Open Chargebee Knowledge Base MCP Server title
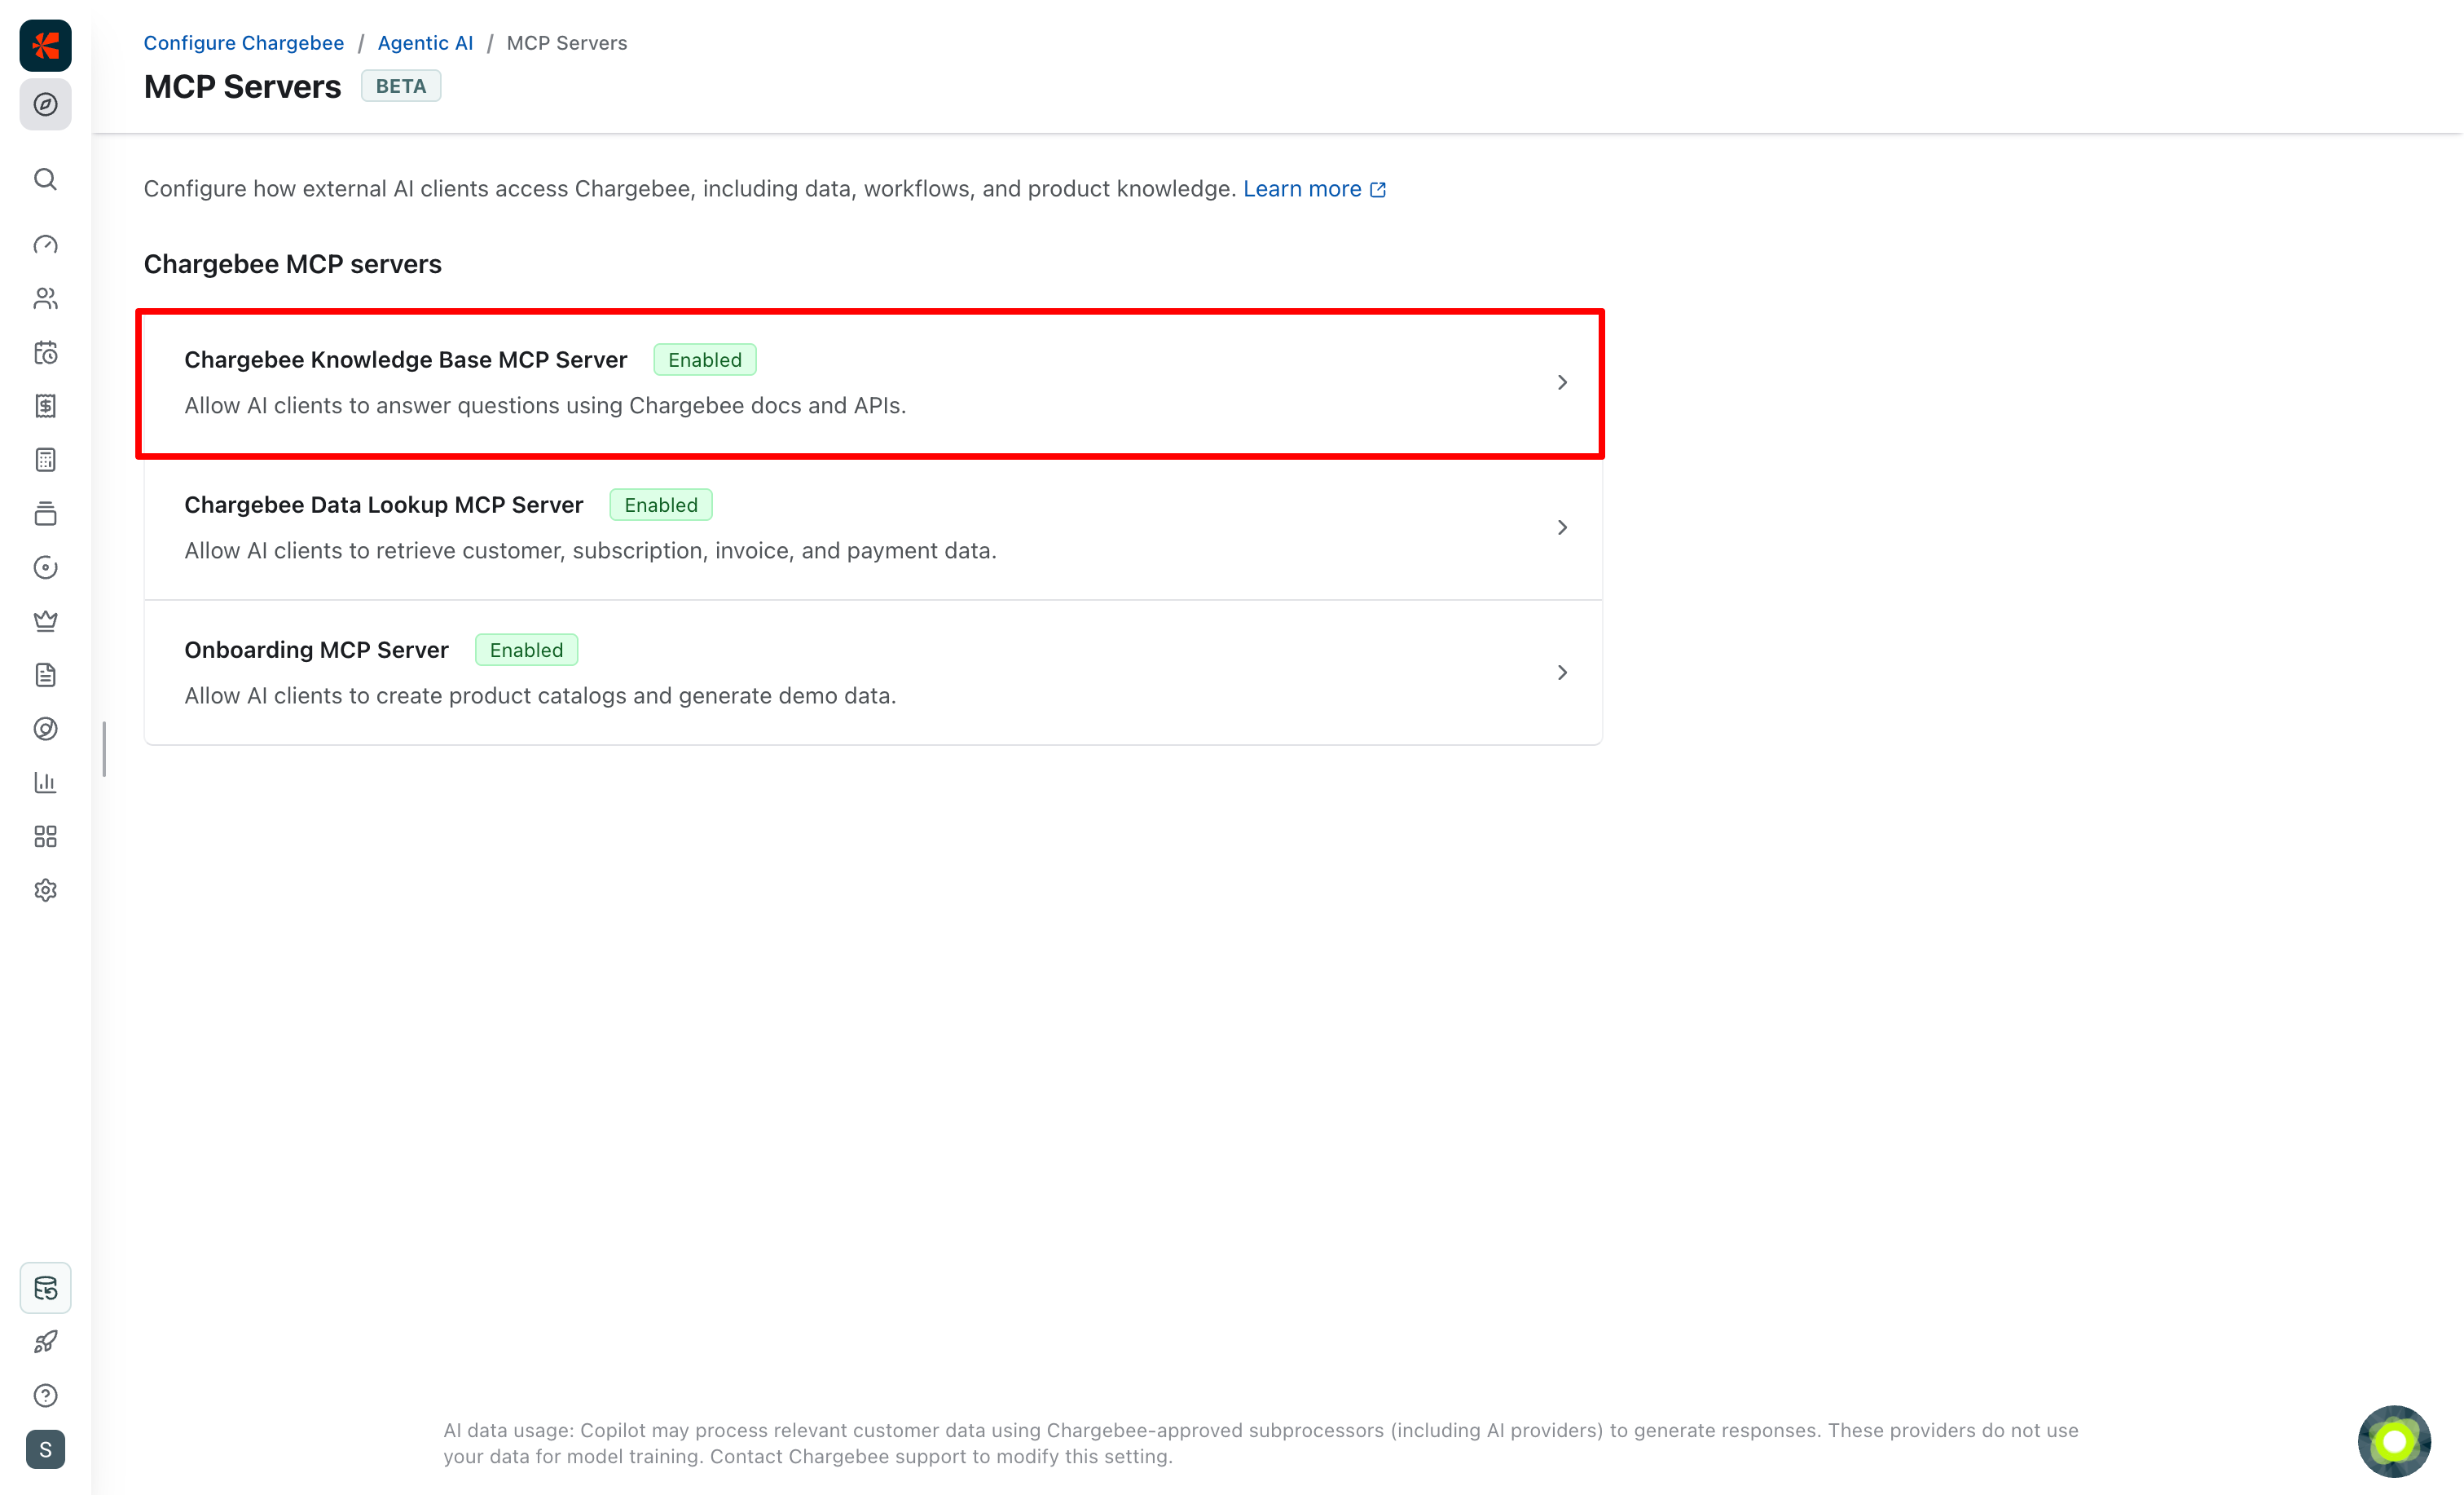 (x=406, y=360)
